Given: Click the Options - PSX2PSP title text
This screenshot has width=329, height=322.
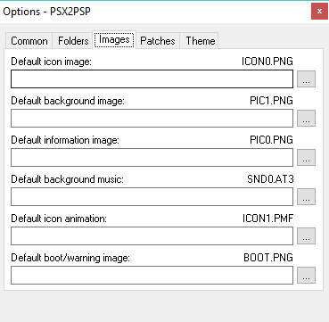Looking at the screenshot, I should (46, 12).
